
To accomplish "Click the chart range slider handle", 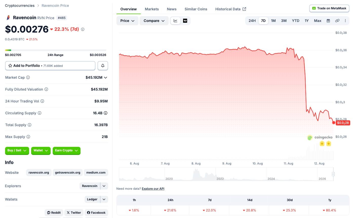I will pyautogui.click(x=333, y=174).
